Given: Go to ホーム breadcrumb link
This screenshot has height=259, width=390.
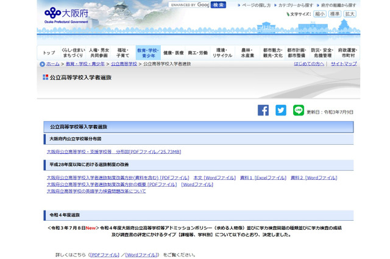Looking at the screenshot, I should [53, 64].
